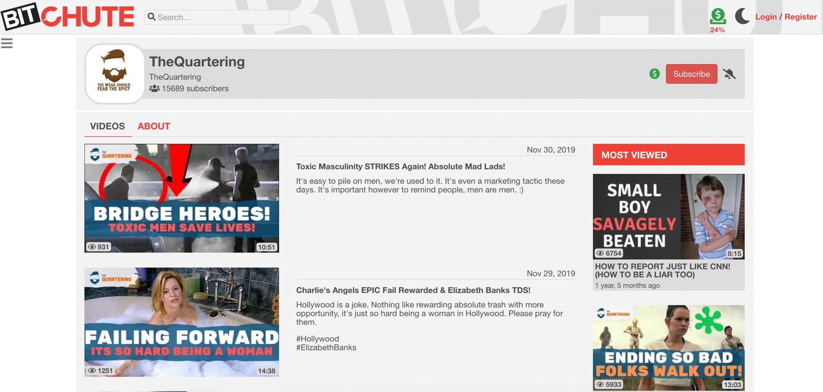
Task: Click the 24% funding percentage text
Action: pos(717,30)
